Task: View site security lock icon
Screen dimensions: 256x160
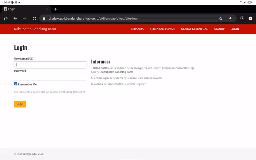Action: pyautogui.click(x=44, y=18)
